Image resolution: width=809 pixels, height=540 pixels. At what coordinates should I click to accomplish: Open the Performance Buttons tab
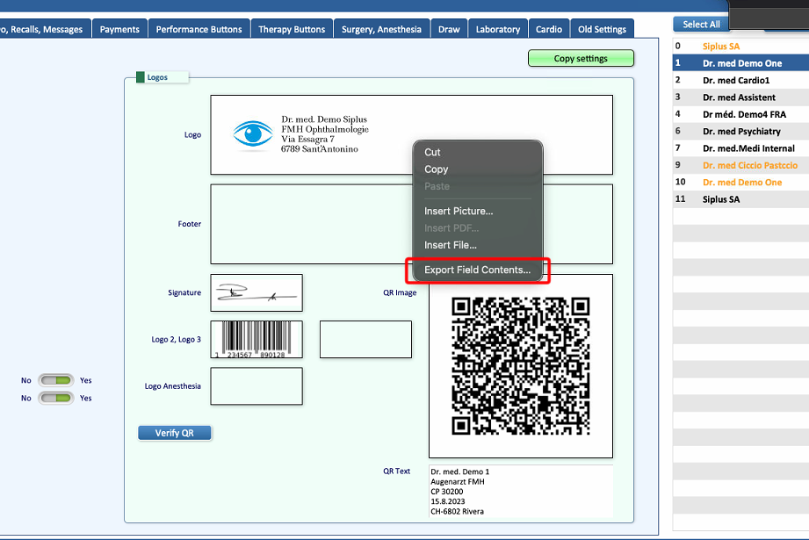tap(199, 29)
